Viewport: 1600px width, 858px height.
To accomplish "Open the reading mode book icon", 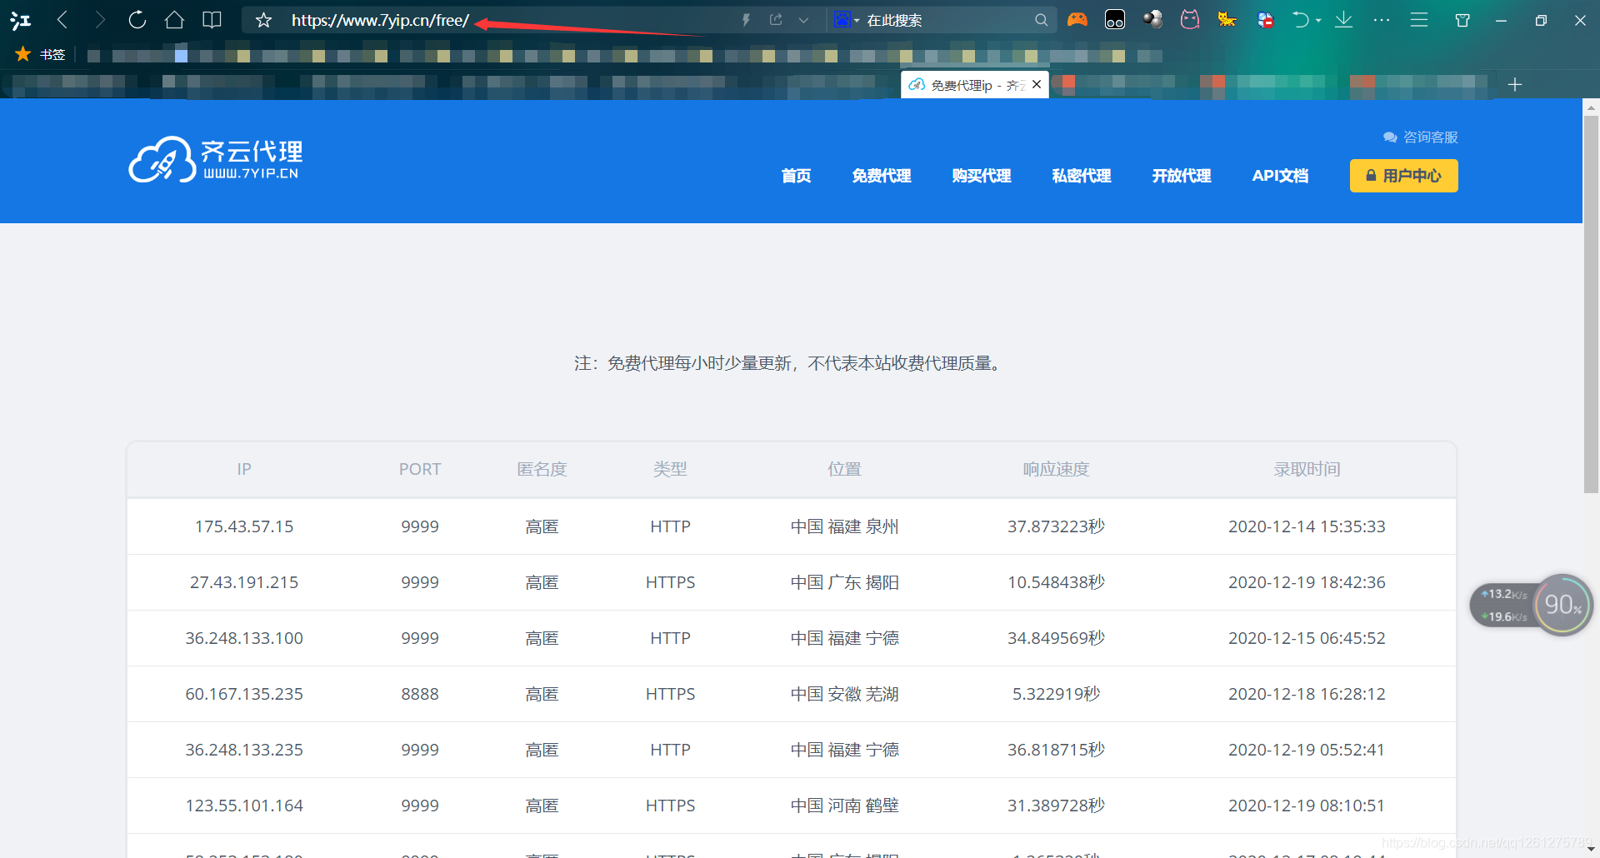I will coord(212,20).
